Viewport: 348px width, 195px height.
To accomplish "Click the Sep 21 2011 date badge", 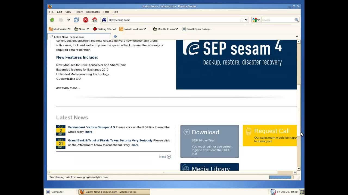I will 61,144.
